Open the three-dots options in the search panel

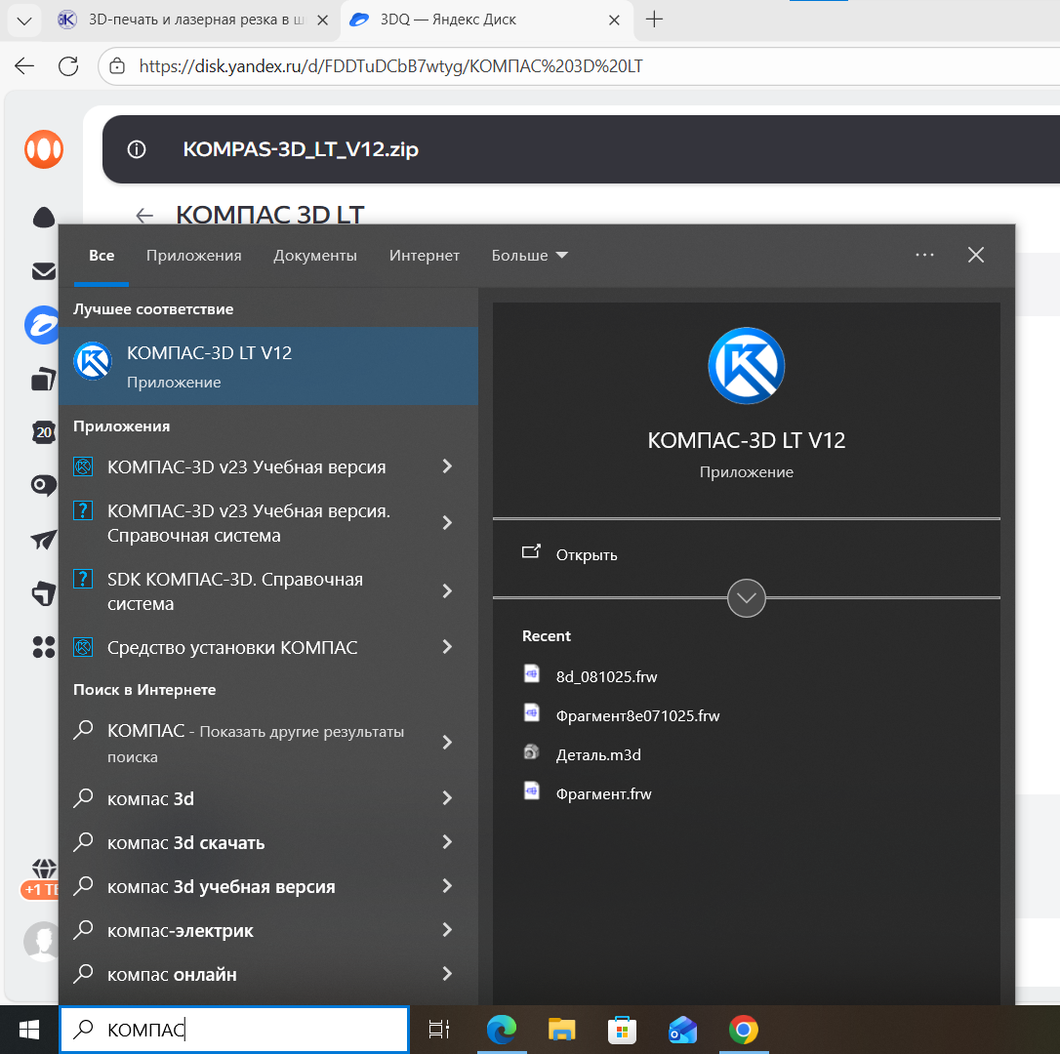(x=924, y=255)
